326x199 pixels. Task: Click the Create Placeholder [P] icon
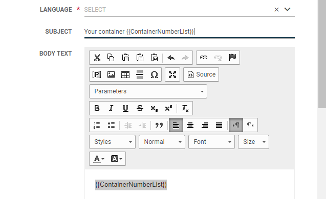pos(97,74)
